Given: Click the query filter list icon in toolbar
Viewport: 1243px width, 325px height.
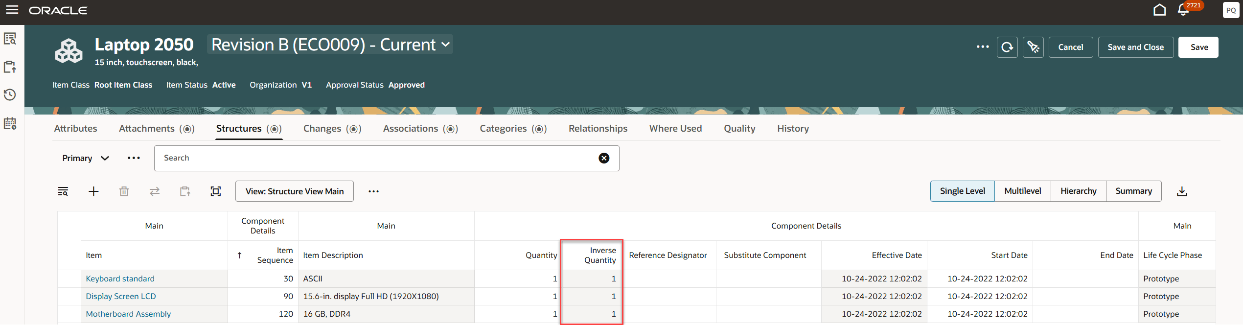Looking at the screenshot, I should click(63, 191).
